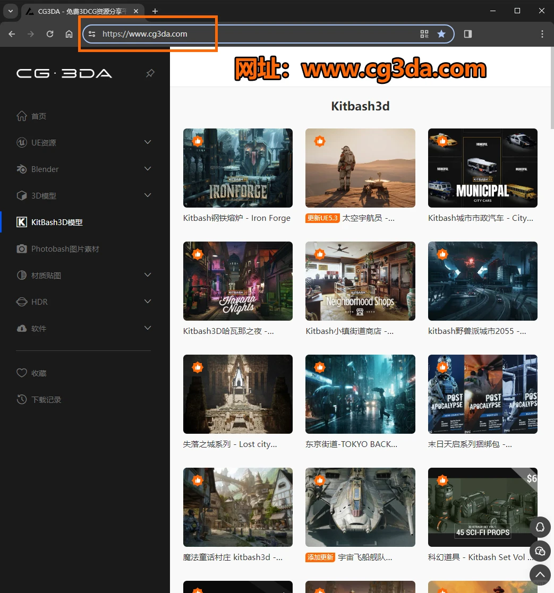Open 下载记录 download history
554x593 pixels.
point(39,400)
